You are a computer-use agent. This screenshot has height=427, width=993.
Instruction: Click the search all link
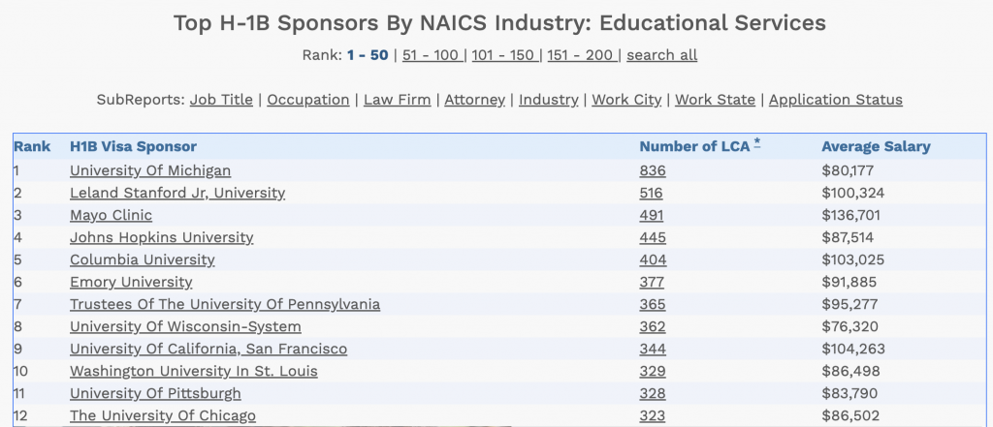661,55
